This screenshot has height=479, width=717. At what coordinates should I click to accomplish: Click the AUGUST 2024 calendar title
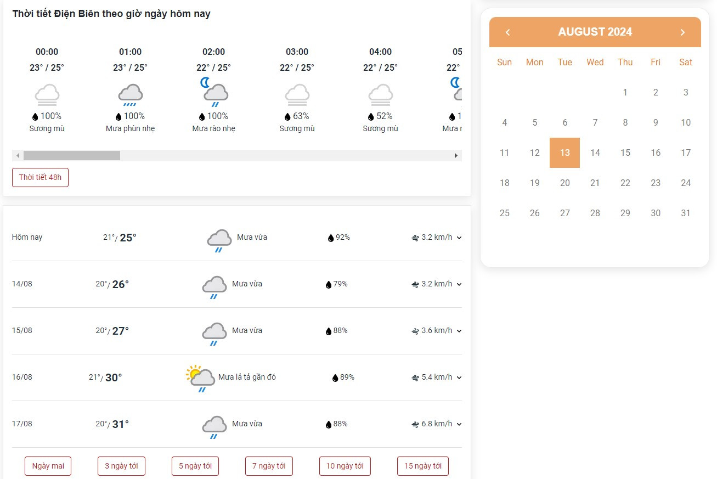595,32
